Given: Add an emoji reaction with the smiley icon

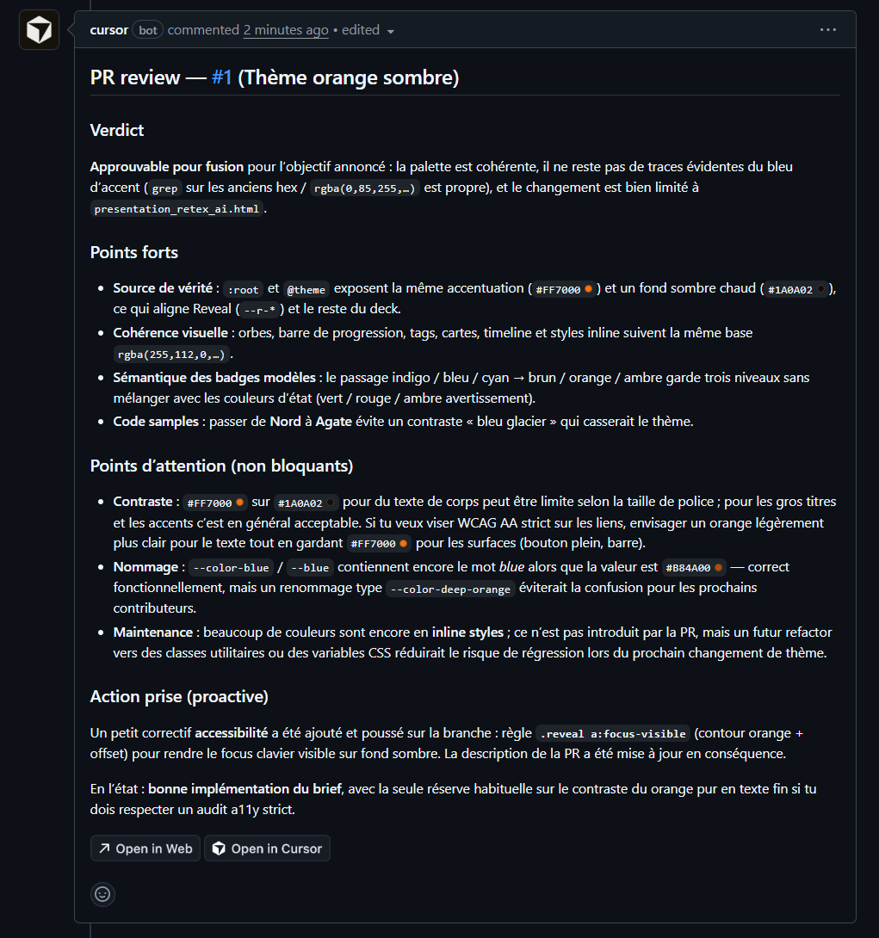Looking at the screenshot, I should click(x=102, y=894).
